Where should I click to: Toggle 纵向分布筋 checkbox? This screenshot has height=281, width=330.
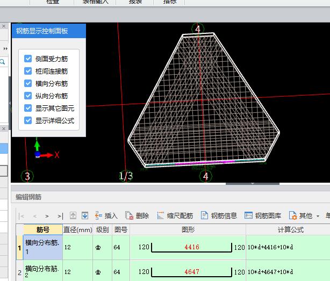(28, 96)
